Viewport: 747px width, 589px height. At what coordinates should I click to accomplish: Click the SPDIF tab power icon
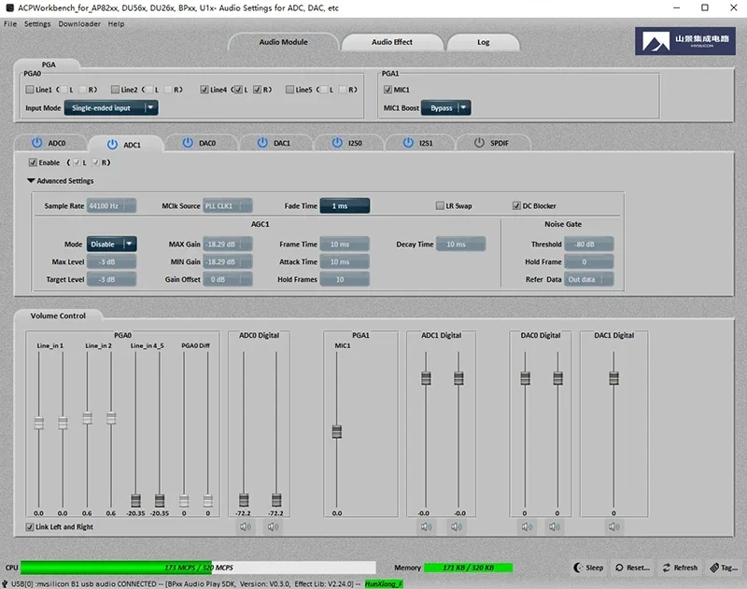point(480,144)
